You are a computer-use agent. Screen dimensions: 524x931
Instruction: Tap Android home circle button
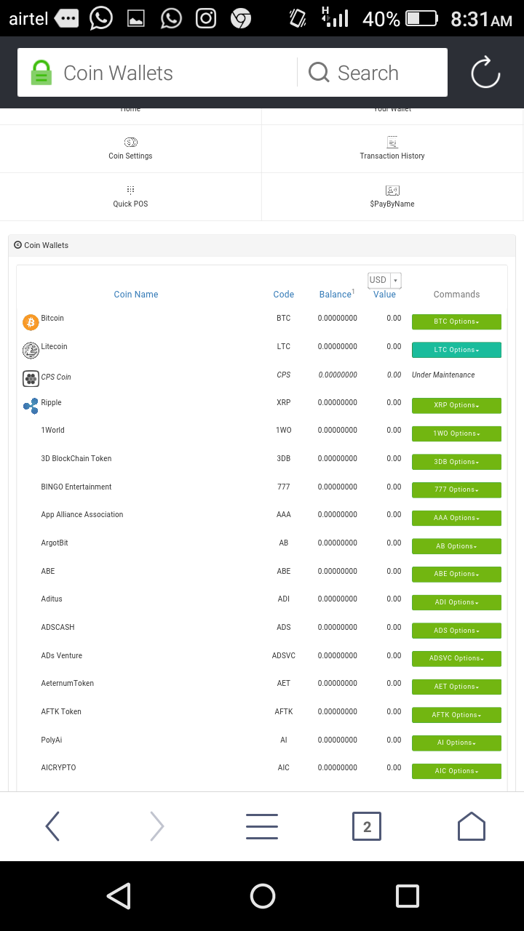point(262,896)
